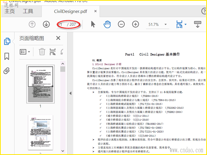Go to previous page arrow
Image resolution: width=207 pixels, height=155 pixels.
(32, 24)
